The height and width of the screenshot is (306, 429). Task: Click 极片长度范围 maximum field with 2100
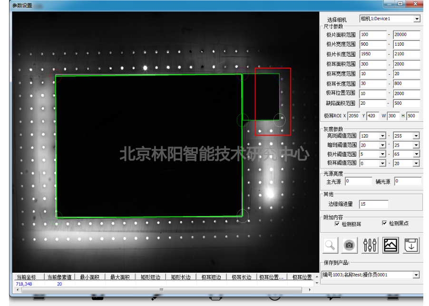pos(406,54)
